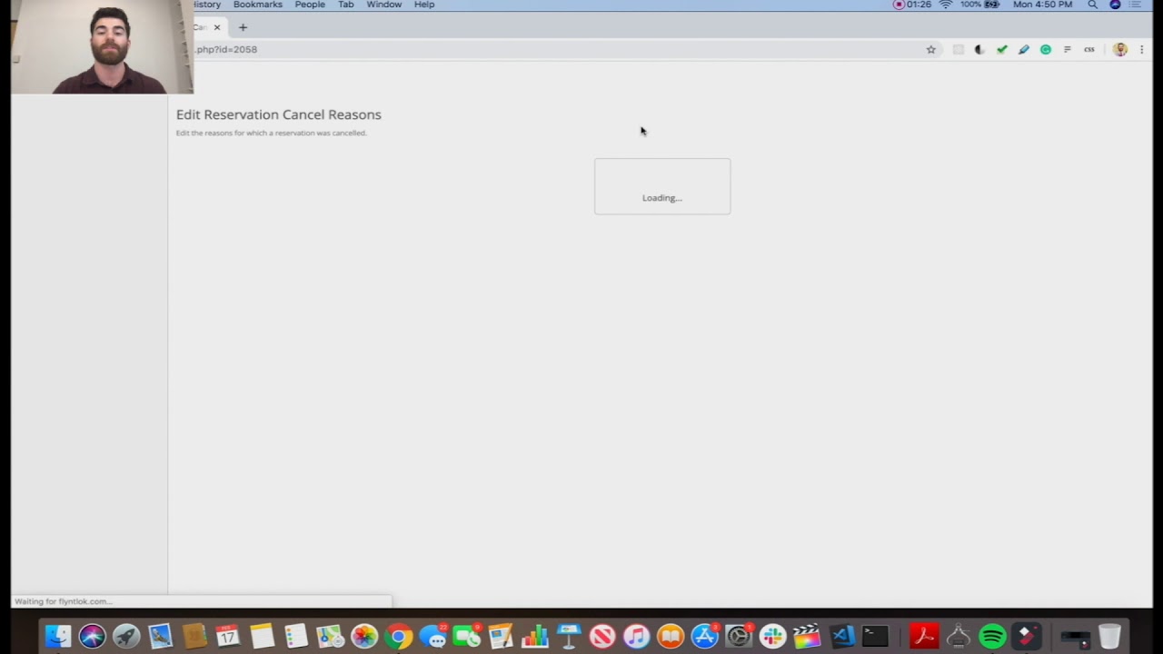The width and height of the screenshot is (1163, 654).
Task: Open the Chrome three-dot menu
Action: (1141, 50)
